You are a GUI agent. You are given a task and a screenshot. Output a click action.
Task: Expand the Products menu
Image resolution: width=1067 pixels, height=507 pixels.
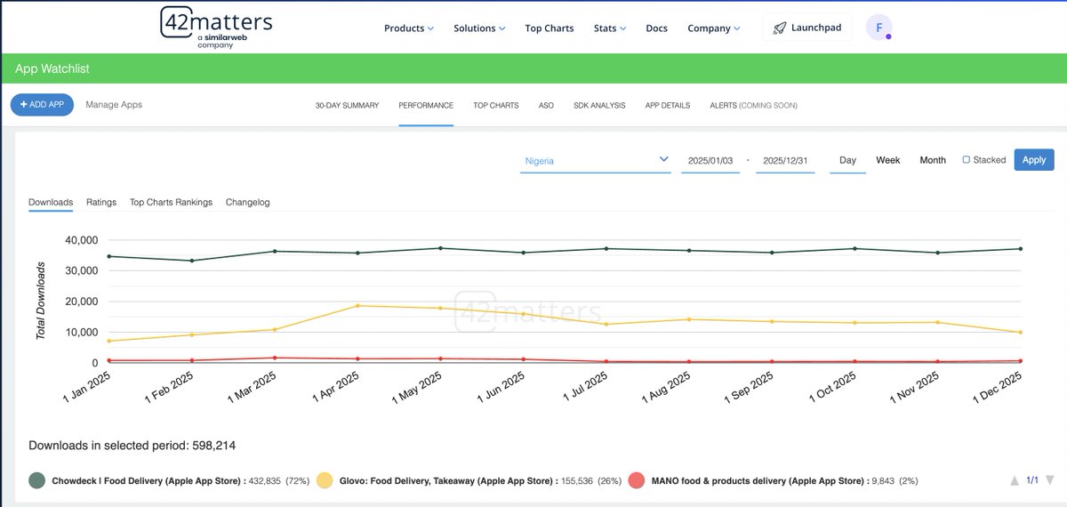(409, 28)
